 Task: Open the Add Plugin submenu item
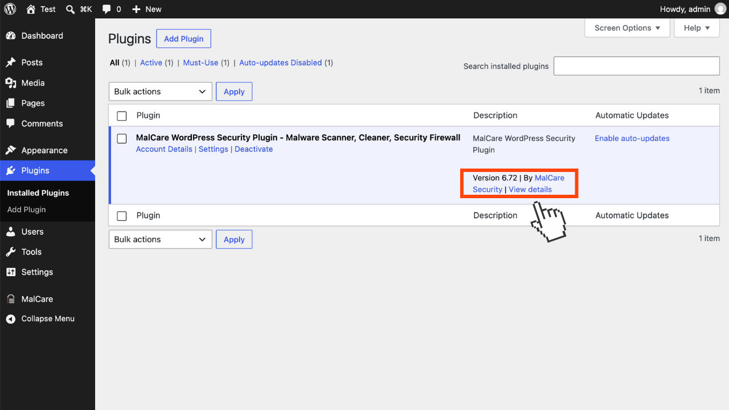27,210
